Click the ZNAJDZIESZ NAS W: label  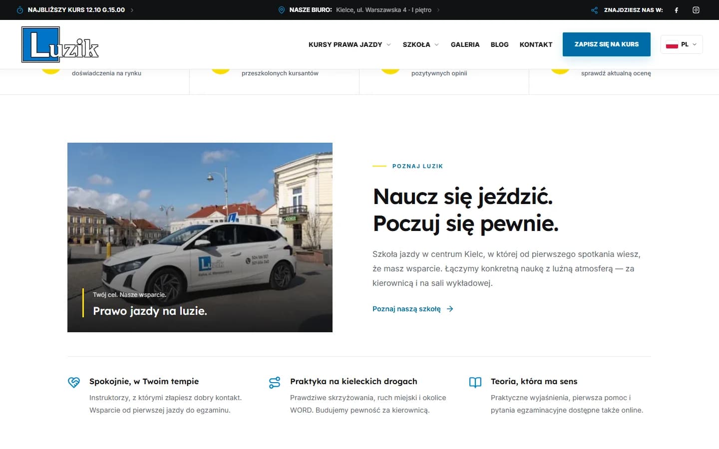click(x=633, y=10)
